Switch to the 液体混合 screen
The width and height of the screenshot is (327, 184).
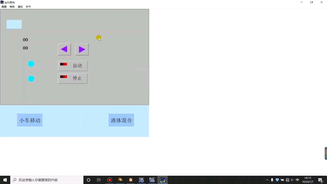(x=121, y=120)
